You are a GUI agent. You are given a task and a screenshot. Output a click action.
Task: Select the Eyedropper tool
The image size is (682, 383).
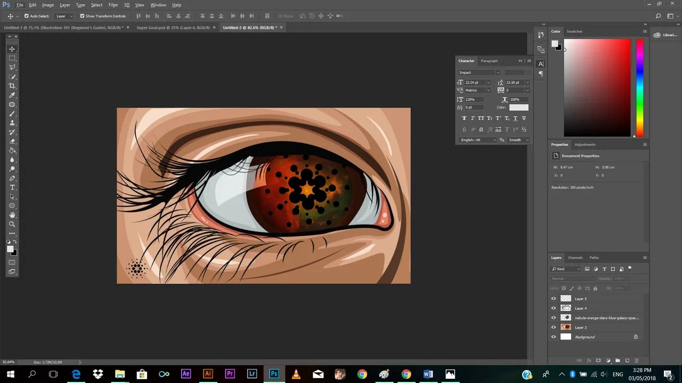click(x=12, y=95)
